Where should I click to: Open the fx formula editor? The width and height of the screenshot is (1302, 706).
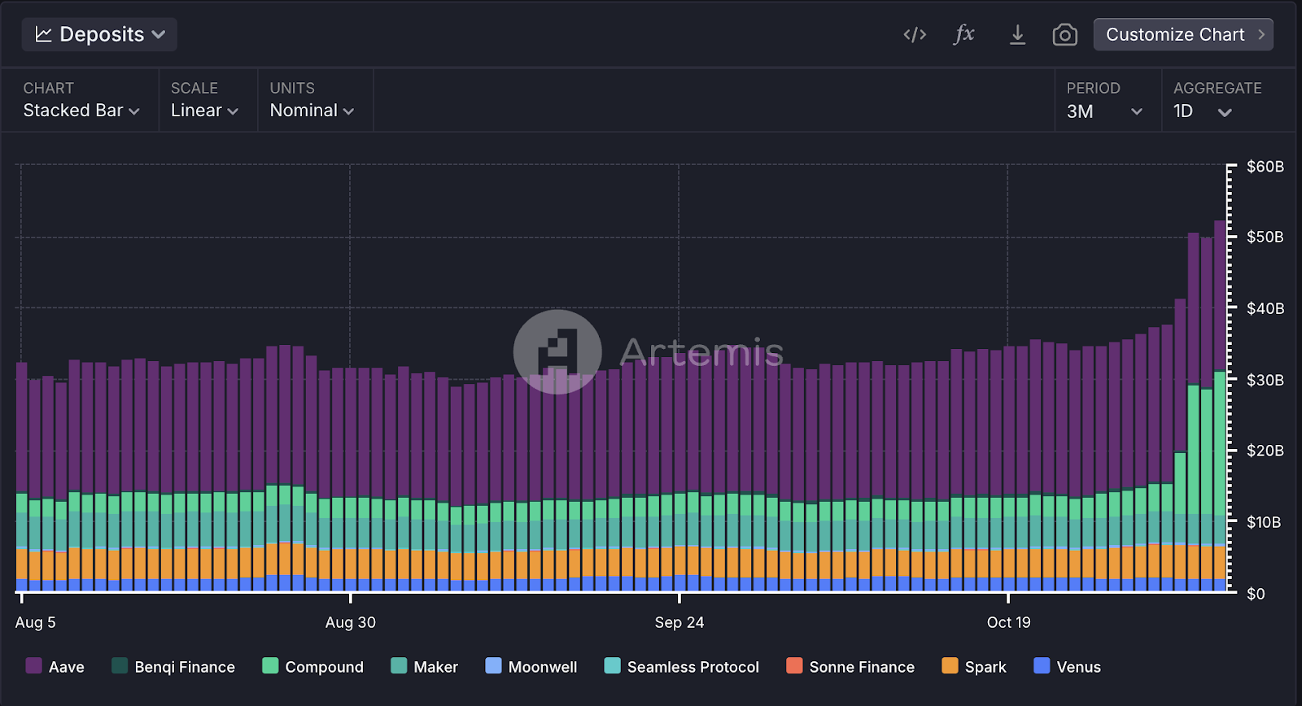click(964, 34)
